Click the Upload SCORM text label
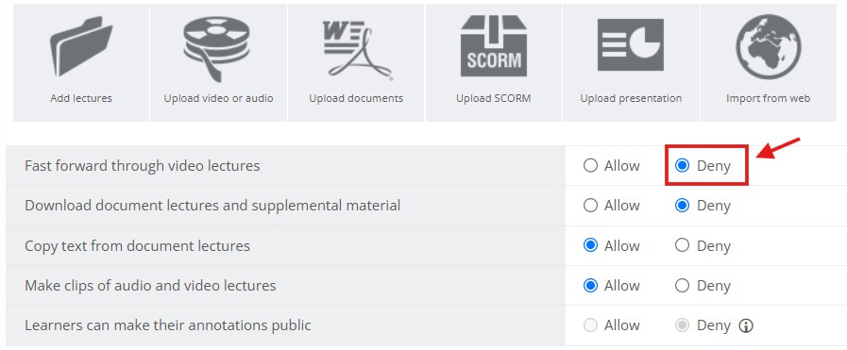 493,98
